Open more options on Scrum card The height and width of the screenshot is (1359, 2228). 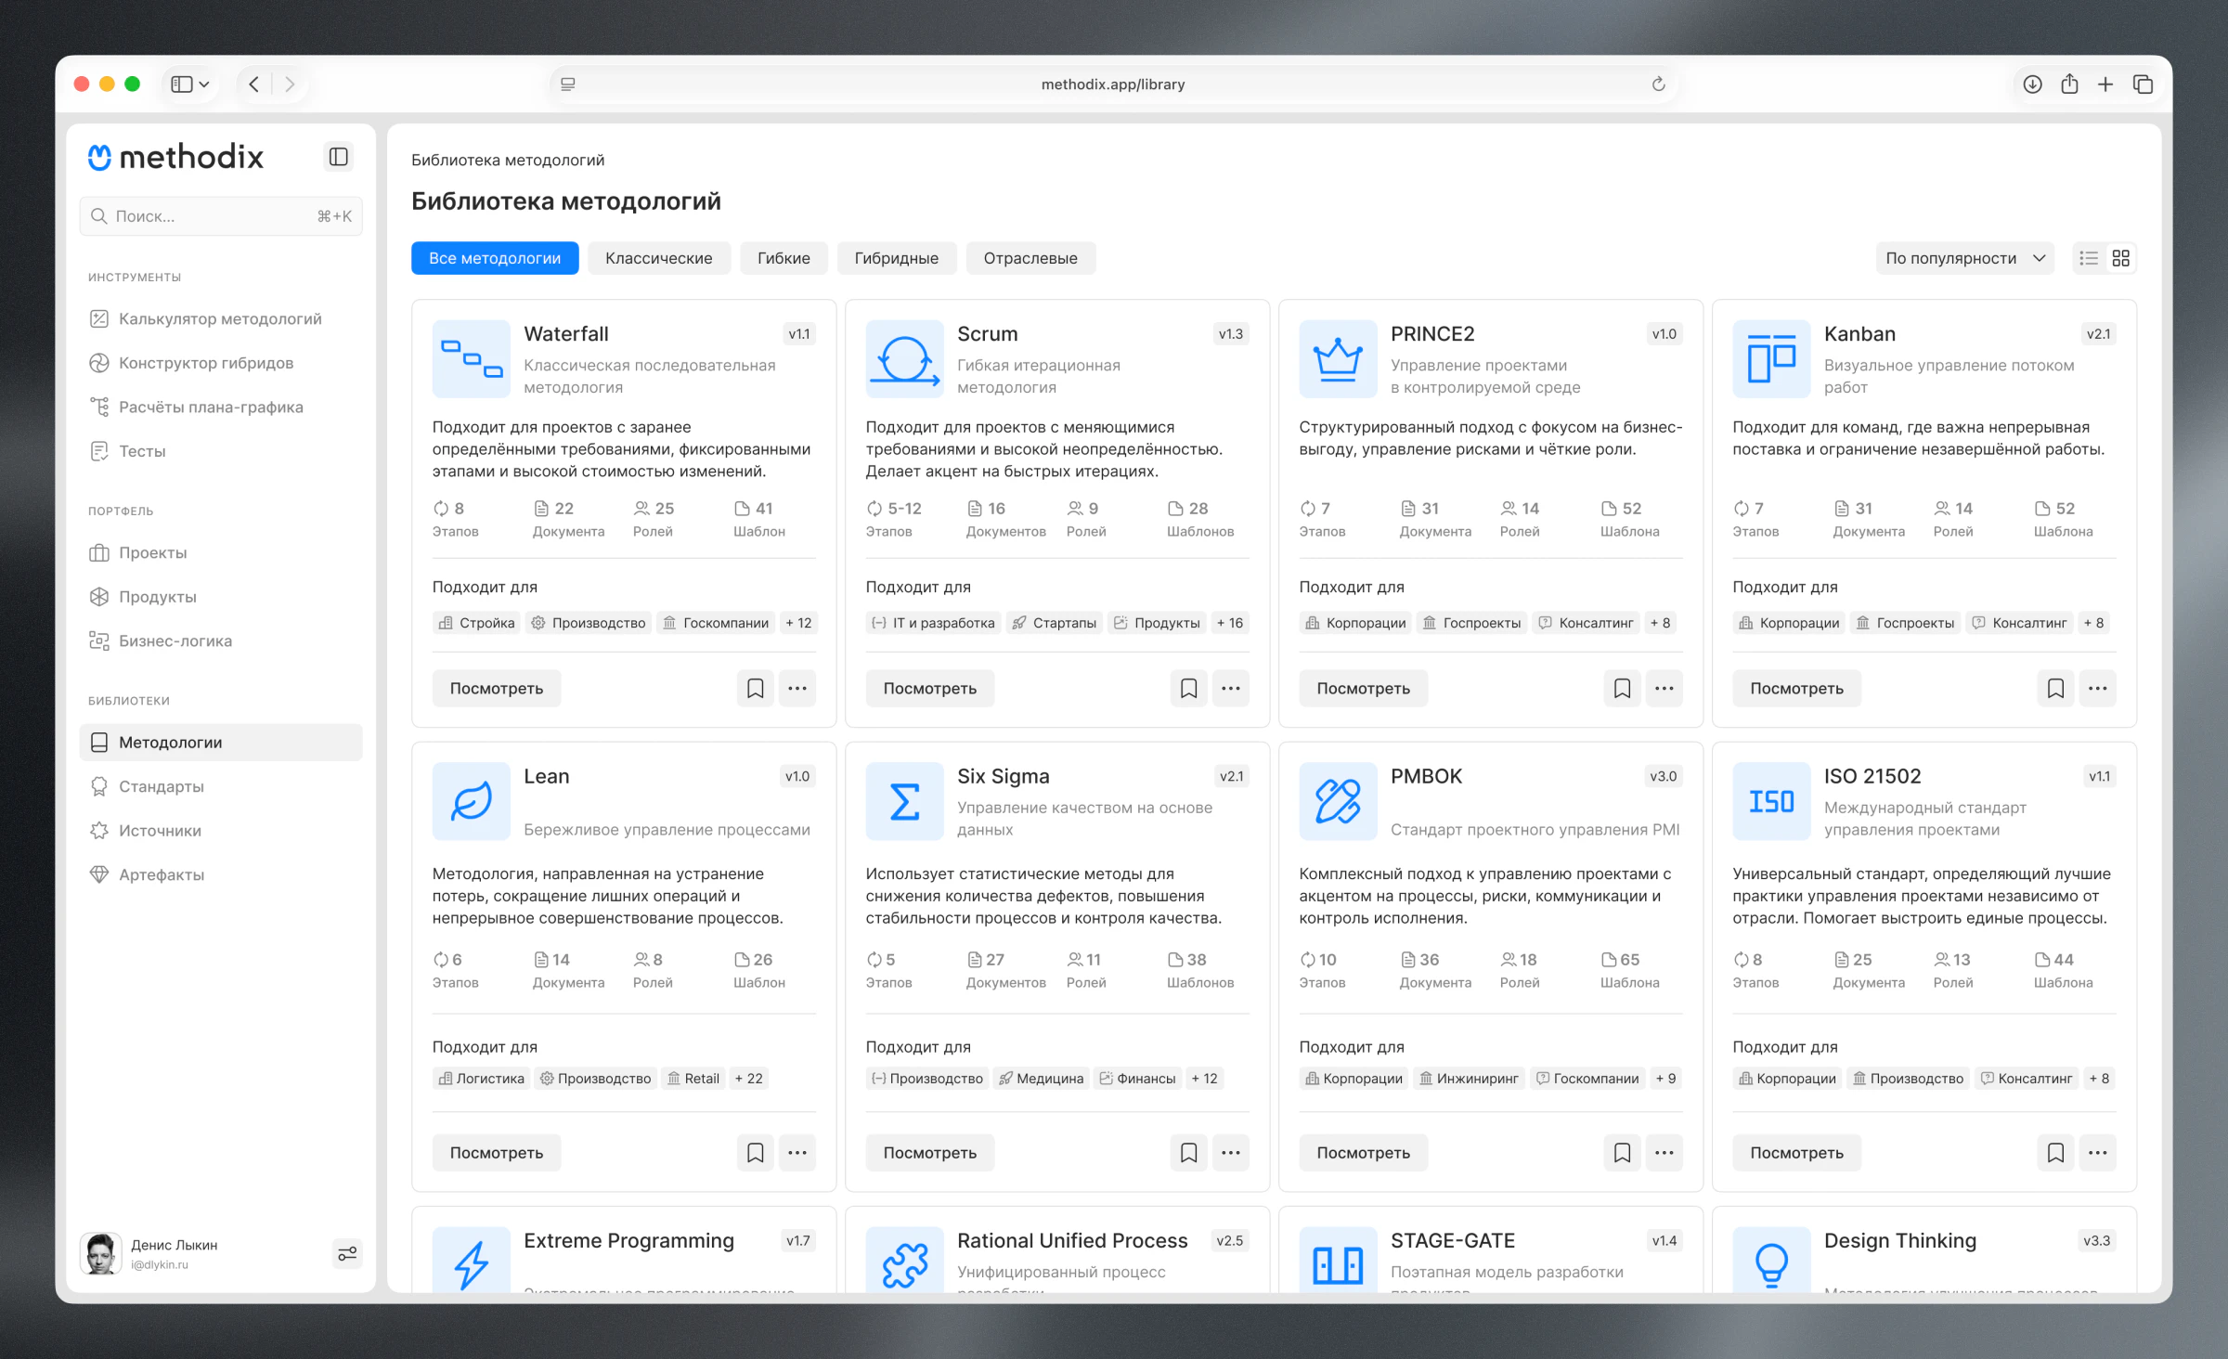click(1231, 688)
